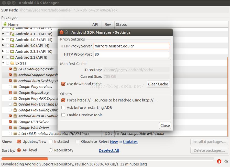
Task: Click the HTTP Proxy Port field
Action: point(131,54)
